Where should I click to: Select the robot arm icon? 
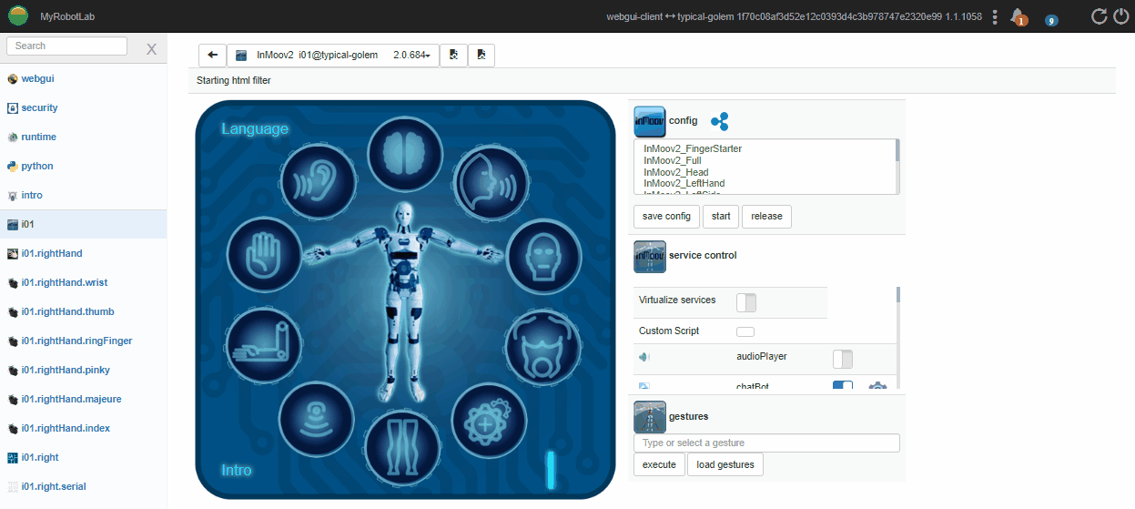(263, 344)
